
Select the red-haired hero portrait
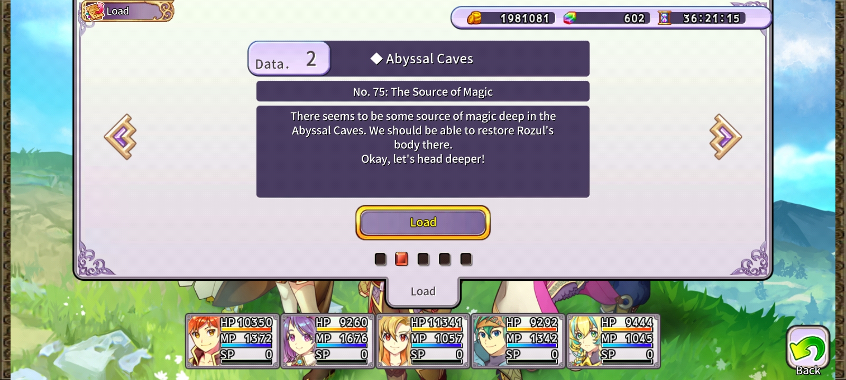point(204,341)
